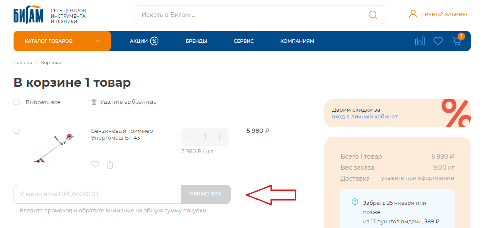
Task: Increase quantity with the plus button
Action: [219, 137]
